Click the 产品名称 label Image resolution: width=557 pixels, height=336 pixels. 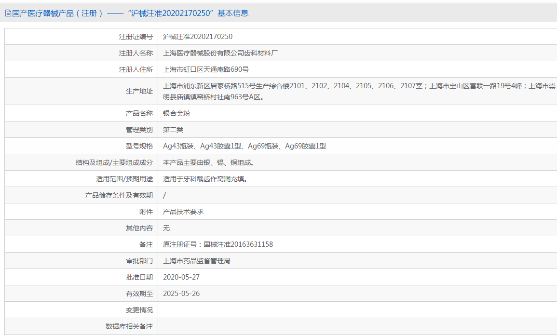click(139, 113)
